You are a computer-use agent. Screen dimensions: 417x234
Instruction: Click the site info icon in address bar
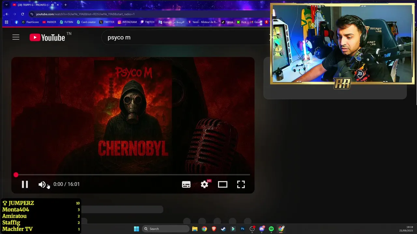tap(32, 14)
